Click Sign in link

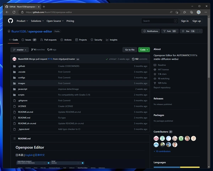185,21
